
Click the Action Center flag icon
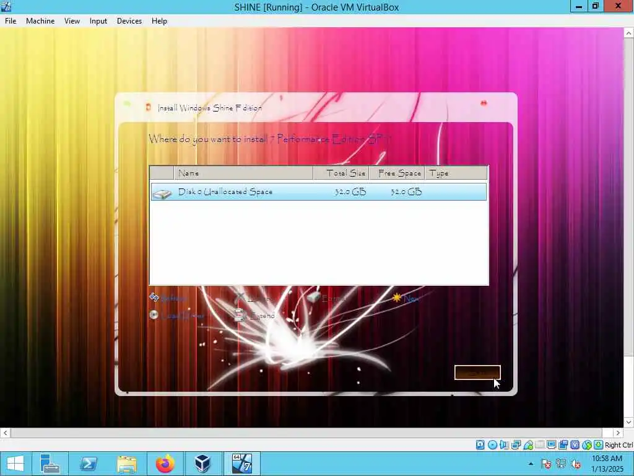point(546,464)
